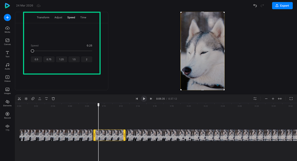Image resolution: width=297 pixels, height=161 pixels.
Task: Click the Speed label in the panel
Action: 35,46
